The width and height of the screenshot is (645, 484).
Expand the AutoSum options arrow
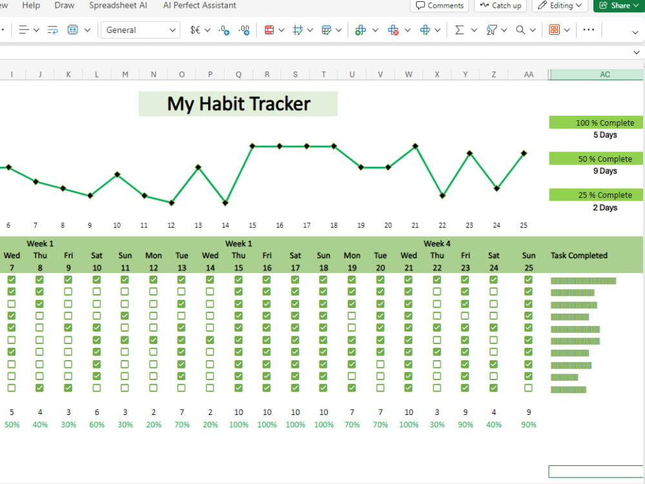click(474, 30)
